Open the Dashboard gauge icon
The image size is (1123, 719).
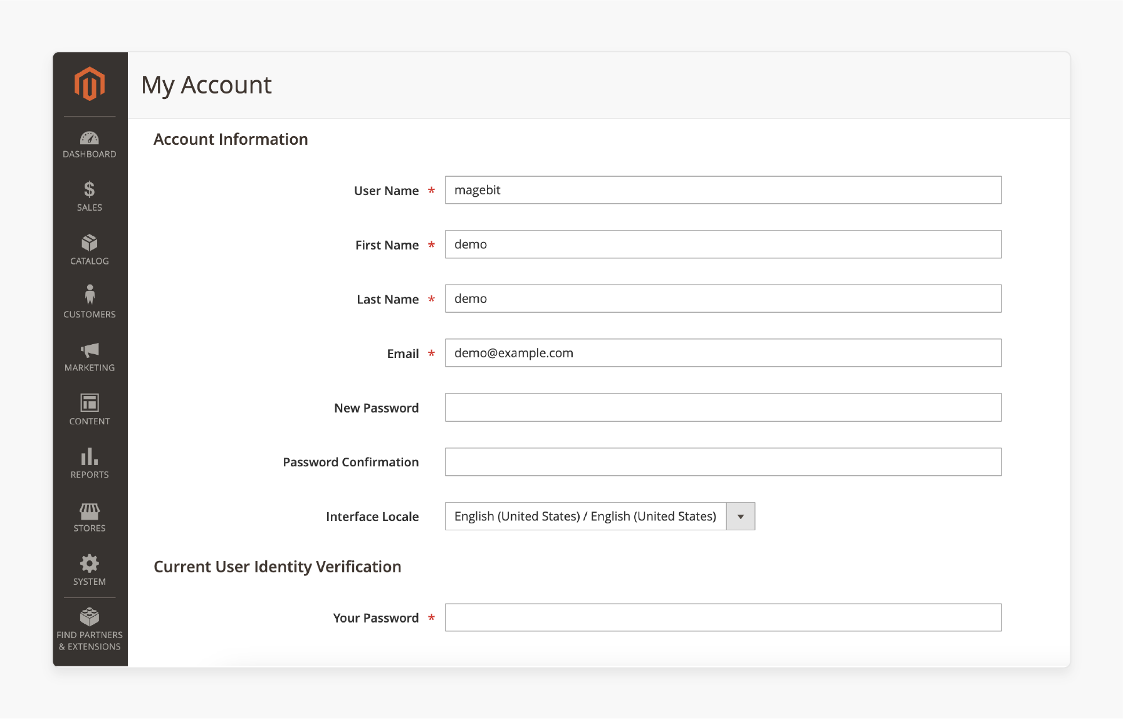click(90, 138)
